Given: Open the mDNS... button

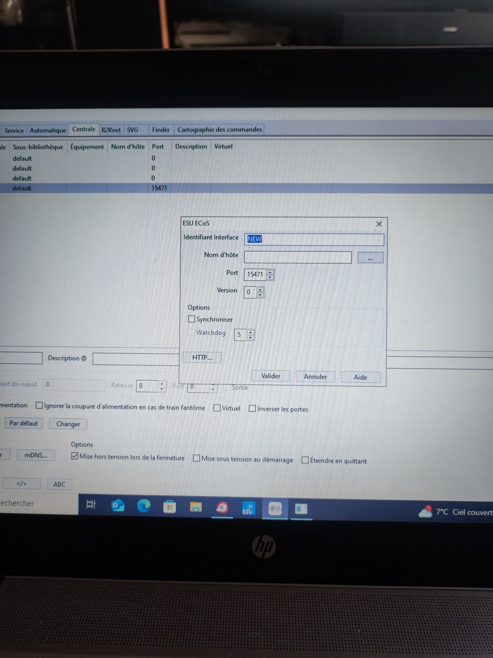Looking at the screenshot, I should [36, 455].
